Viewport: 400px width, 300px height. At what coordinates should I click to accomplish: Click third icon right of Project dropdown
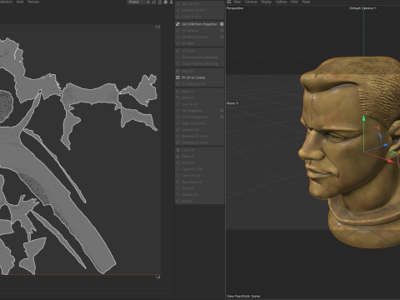pyautogui.click(x=166, y=2)
